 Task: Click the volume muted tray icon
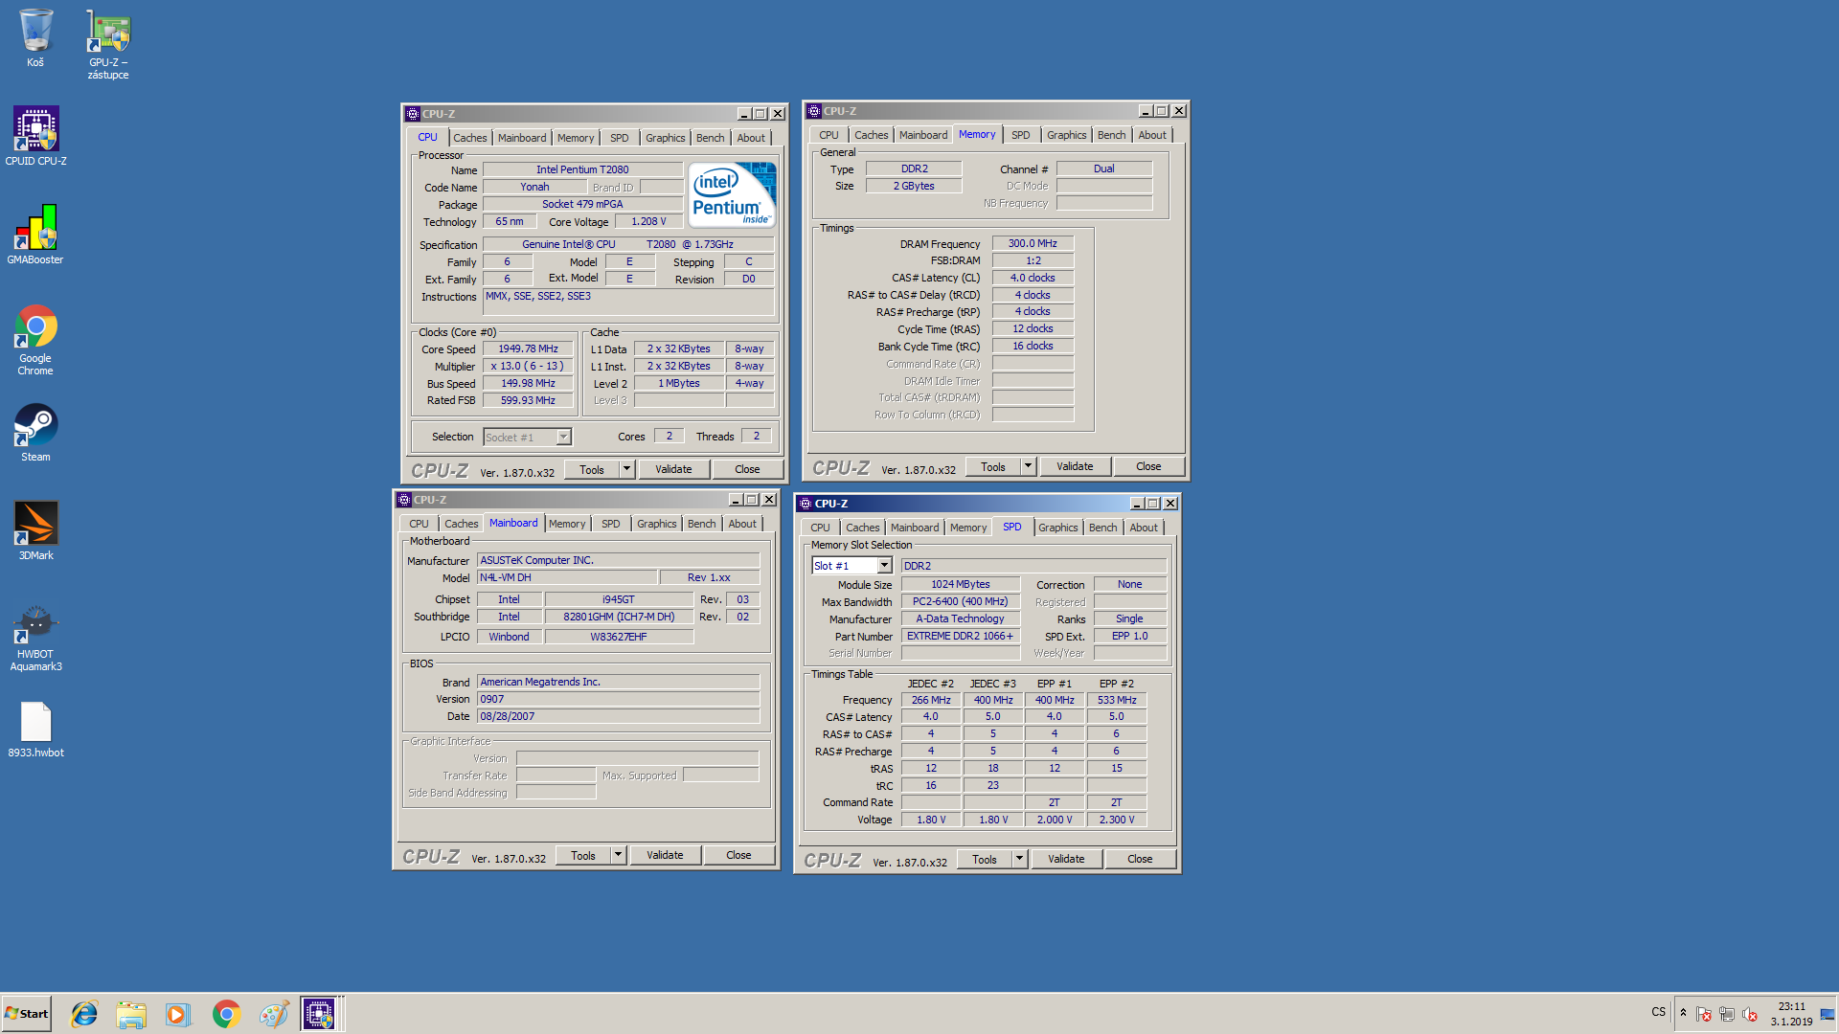(1750, 1014)
